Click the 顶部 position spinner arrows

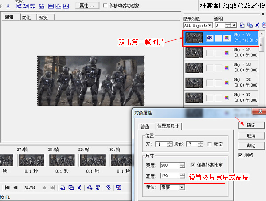click(x=200, y=144)
